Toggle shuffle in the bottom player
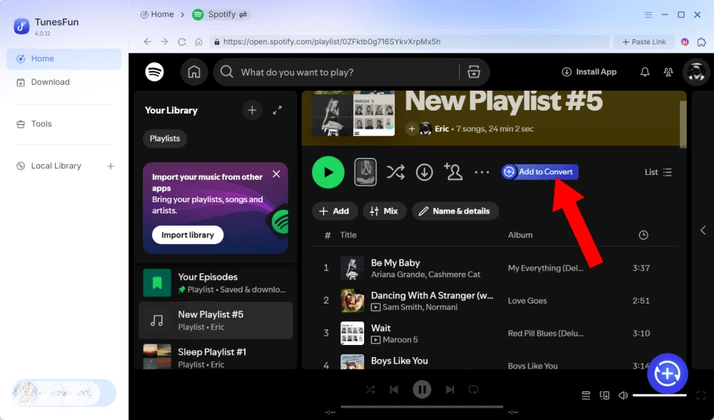This screenshot has height=420, width=714. tap(370, 390)
